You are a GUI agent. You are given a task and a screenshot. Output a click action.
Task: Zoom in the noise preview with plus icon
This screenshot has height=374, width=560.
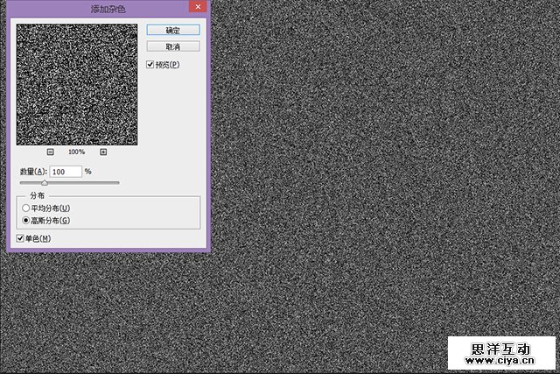(x=103, y=152)
